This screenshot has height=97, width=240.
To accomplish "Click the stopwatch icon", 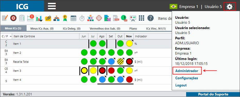I will [82, 18].
